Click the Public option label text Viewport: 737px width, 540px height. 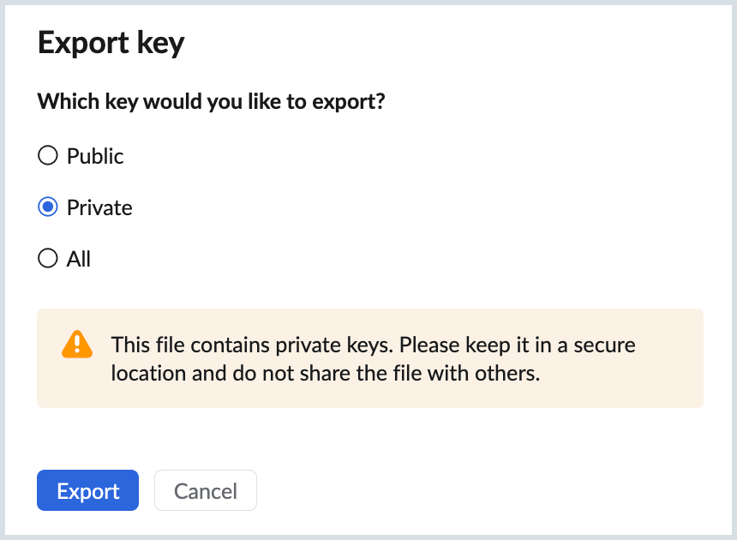click(94, 155)
